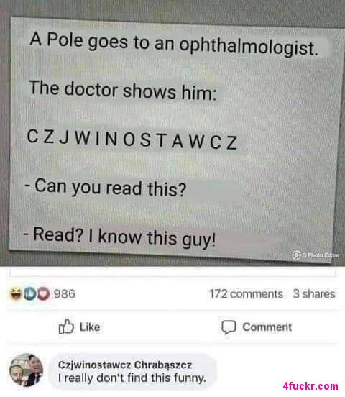The height and width of the screenshot is (397, 345).
Task: Click the CZJWINOSTAWCZ letters line
Action: [x=132, y=140]
